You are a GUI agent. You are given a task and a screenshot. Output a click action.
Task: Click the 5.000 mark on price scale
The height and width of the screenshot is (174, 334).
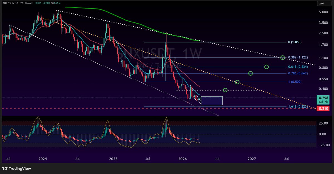coord(323,12)
